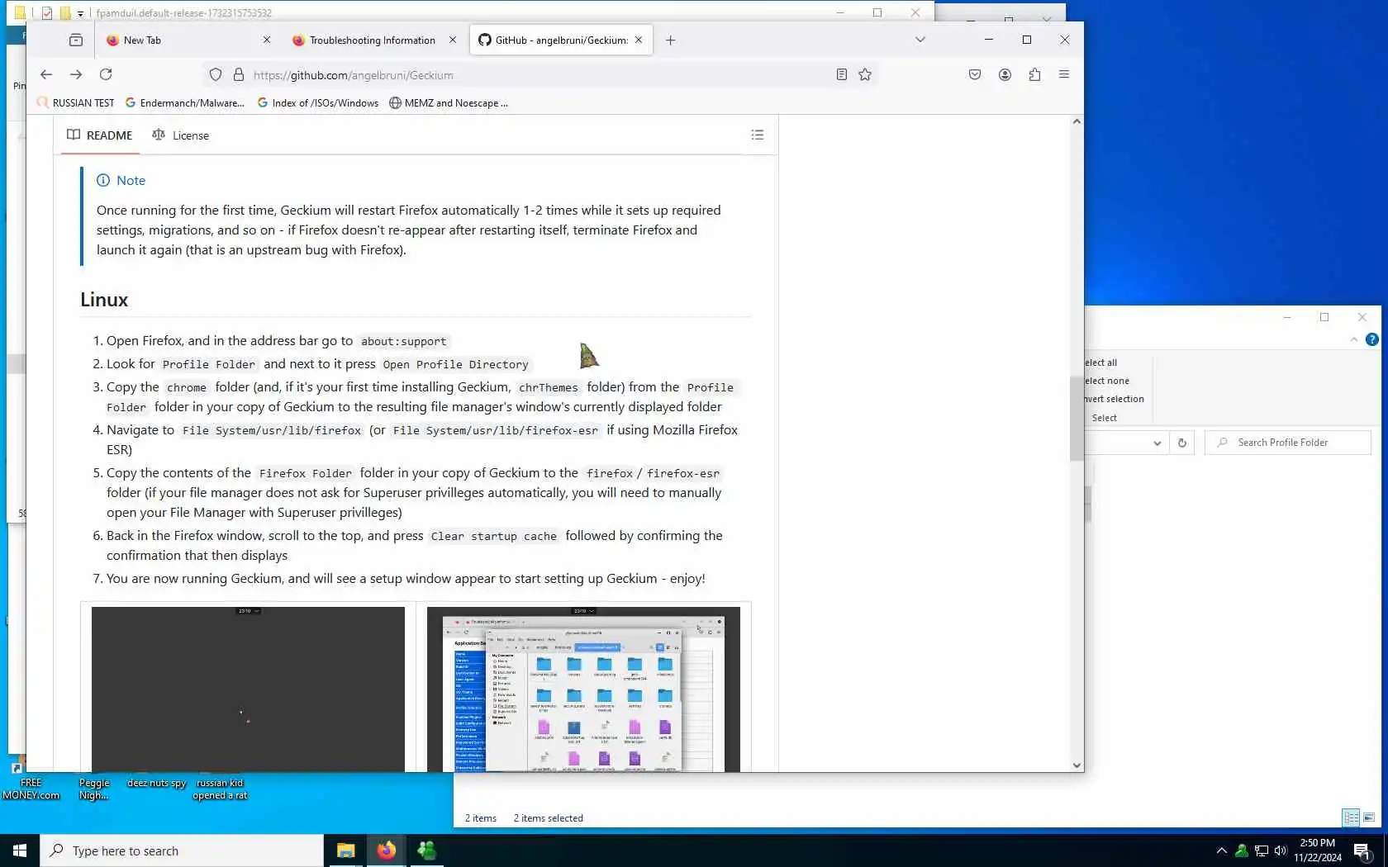Viewport: 1388px width, 867px height.
Task: Open RUSSIAN TEST bookmark
Action: pos(75,103)
